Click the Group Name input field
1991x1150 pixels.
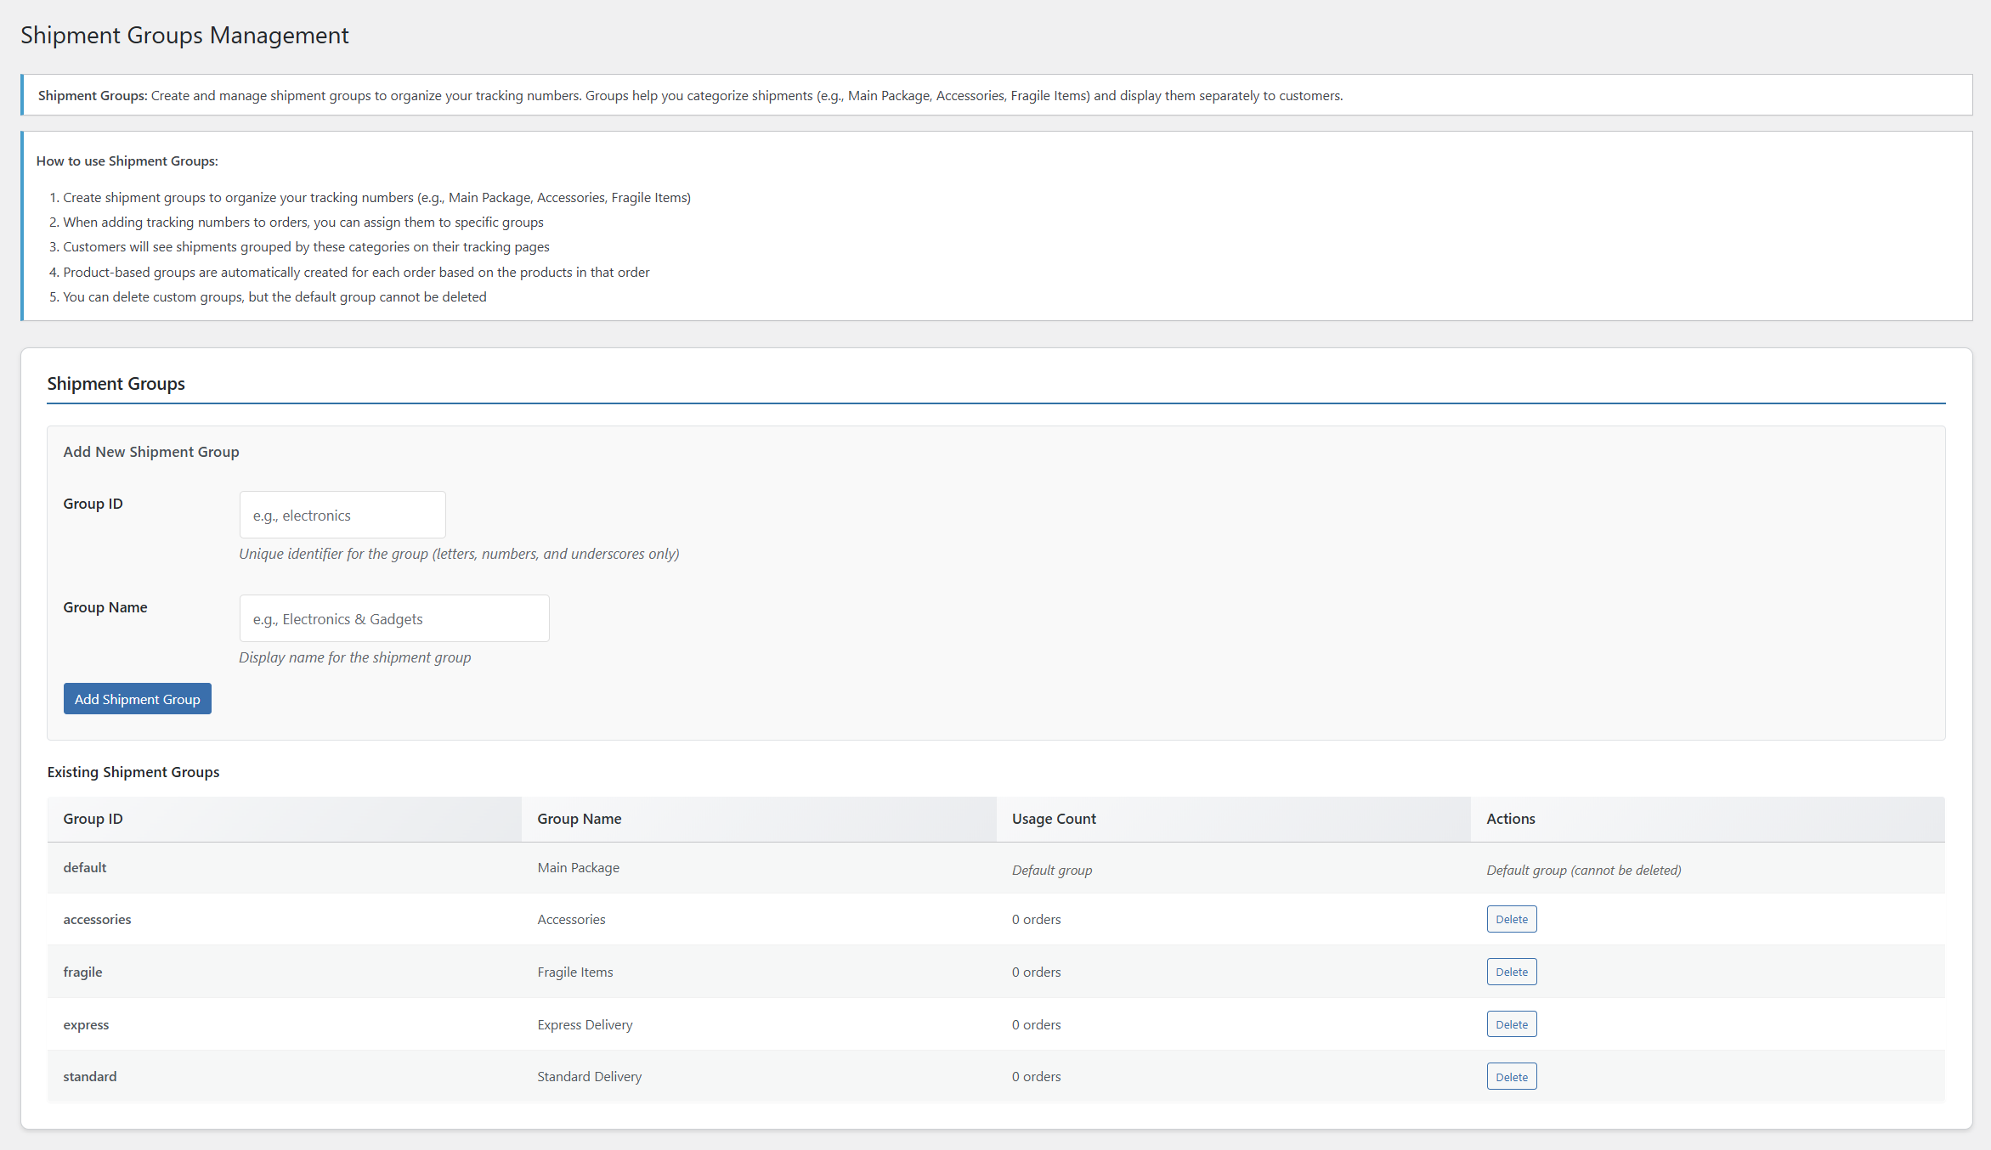(393, 618)
